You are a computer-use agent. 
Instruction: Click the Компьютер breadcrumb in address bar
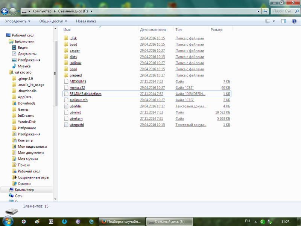(41, 12)
